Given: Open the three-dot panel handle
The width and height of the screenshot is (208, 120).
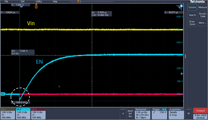Looking at the screenshot, I should (x=185, y=56).
